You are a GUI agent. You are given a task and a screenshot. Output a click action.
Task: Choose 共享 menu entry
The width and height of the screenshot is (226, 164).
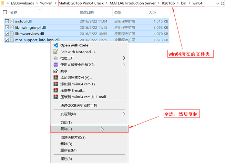point(89,71)
